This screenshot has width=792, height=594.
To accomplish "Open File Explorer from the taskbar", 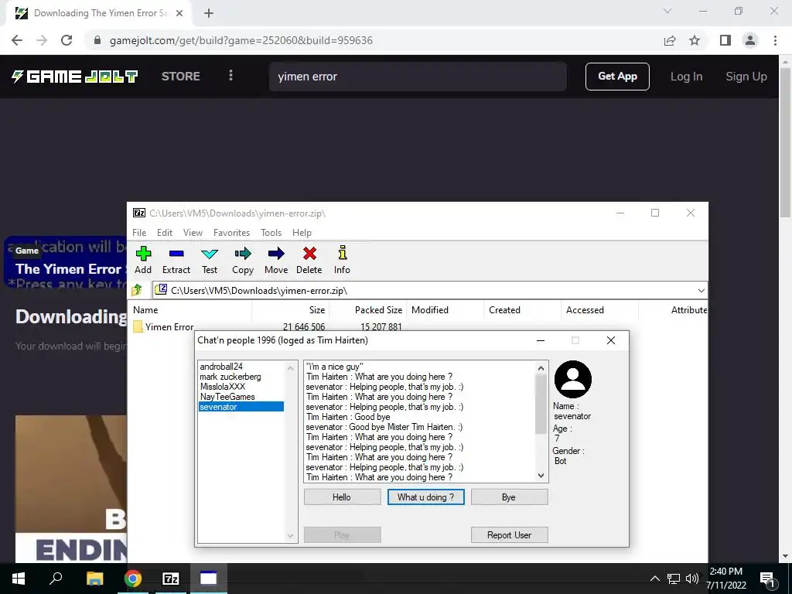I will (94, 579).
